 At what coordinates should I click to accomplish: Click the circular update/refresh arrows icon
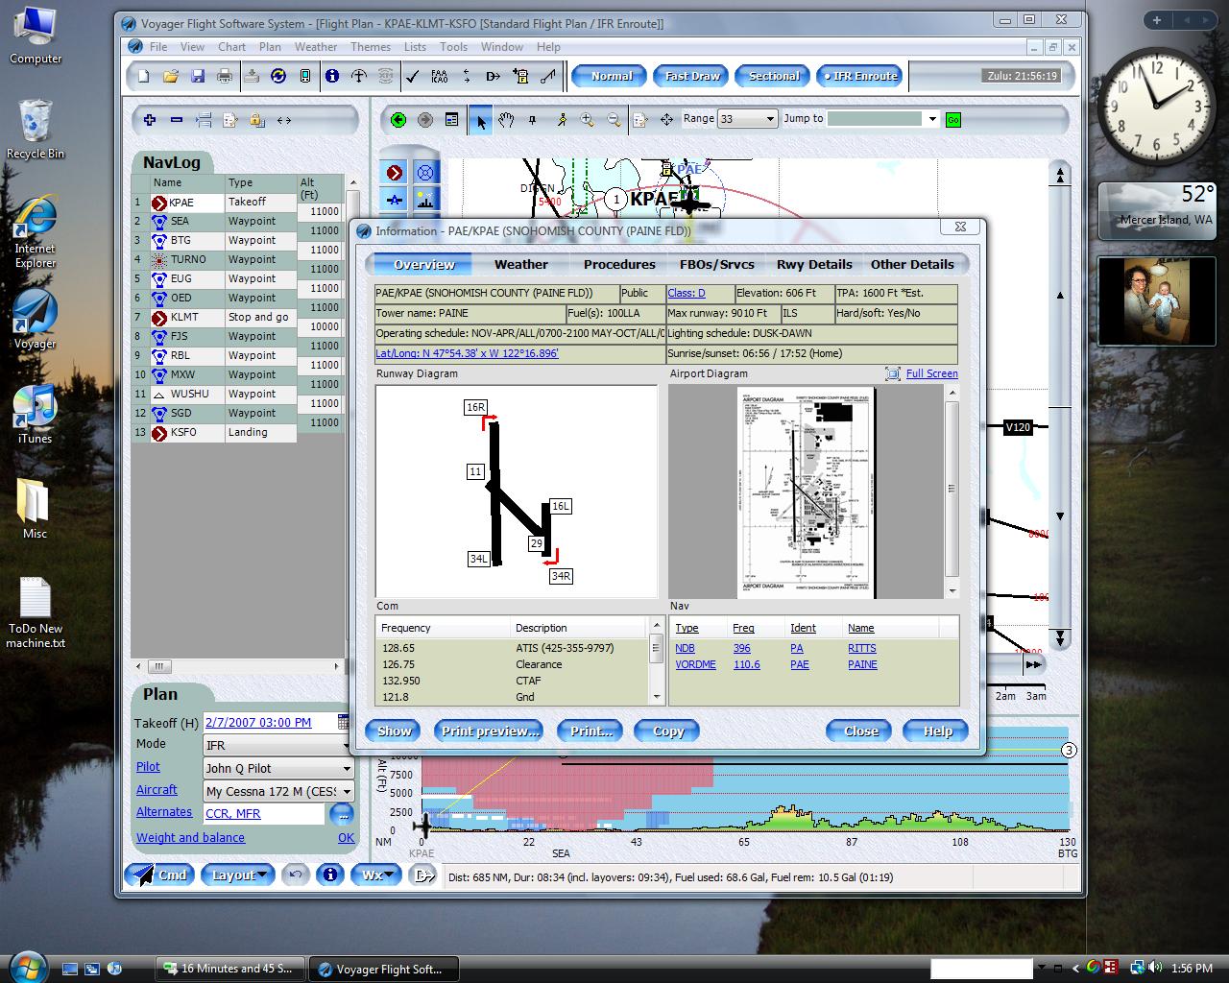pyautogui.click(x=278, y=76)
